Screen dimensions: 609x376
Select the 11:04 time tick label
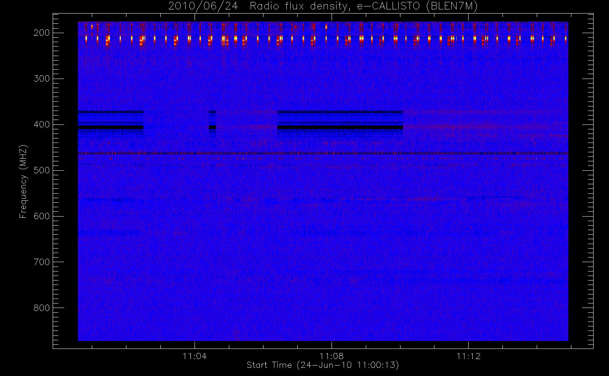click(x=195, y=356)
